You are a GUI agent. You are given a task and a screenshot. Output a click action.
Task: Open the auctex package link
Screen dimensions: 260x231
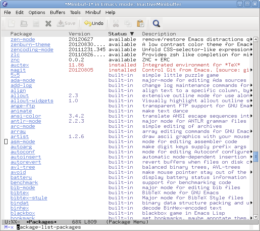20,65
